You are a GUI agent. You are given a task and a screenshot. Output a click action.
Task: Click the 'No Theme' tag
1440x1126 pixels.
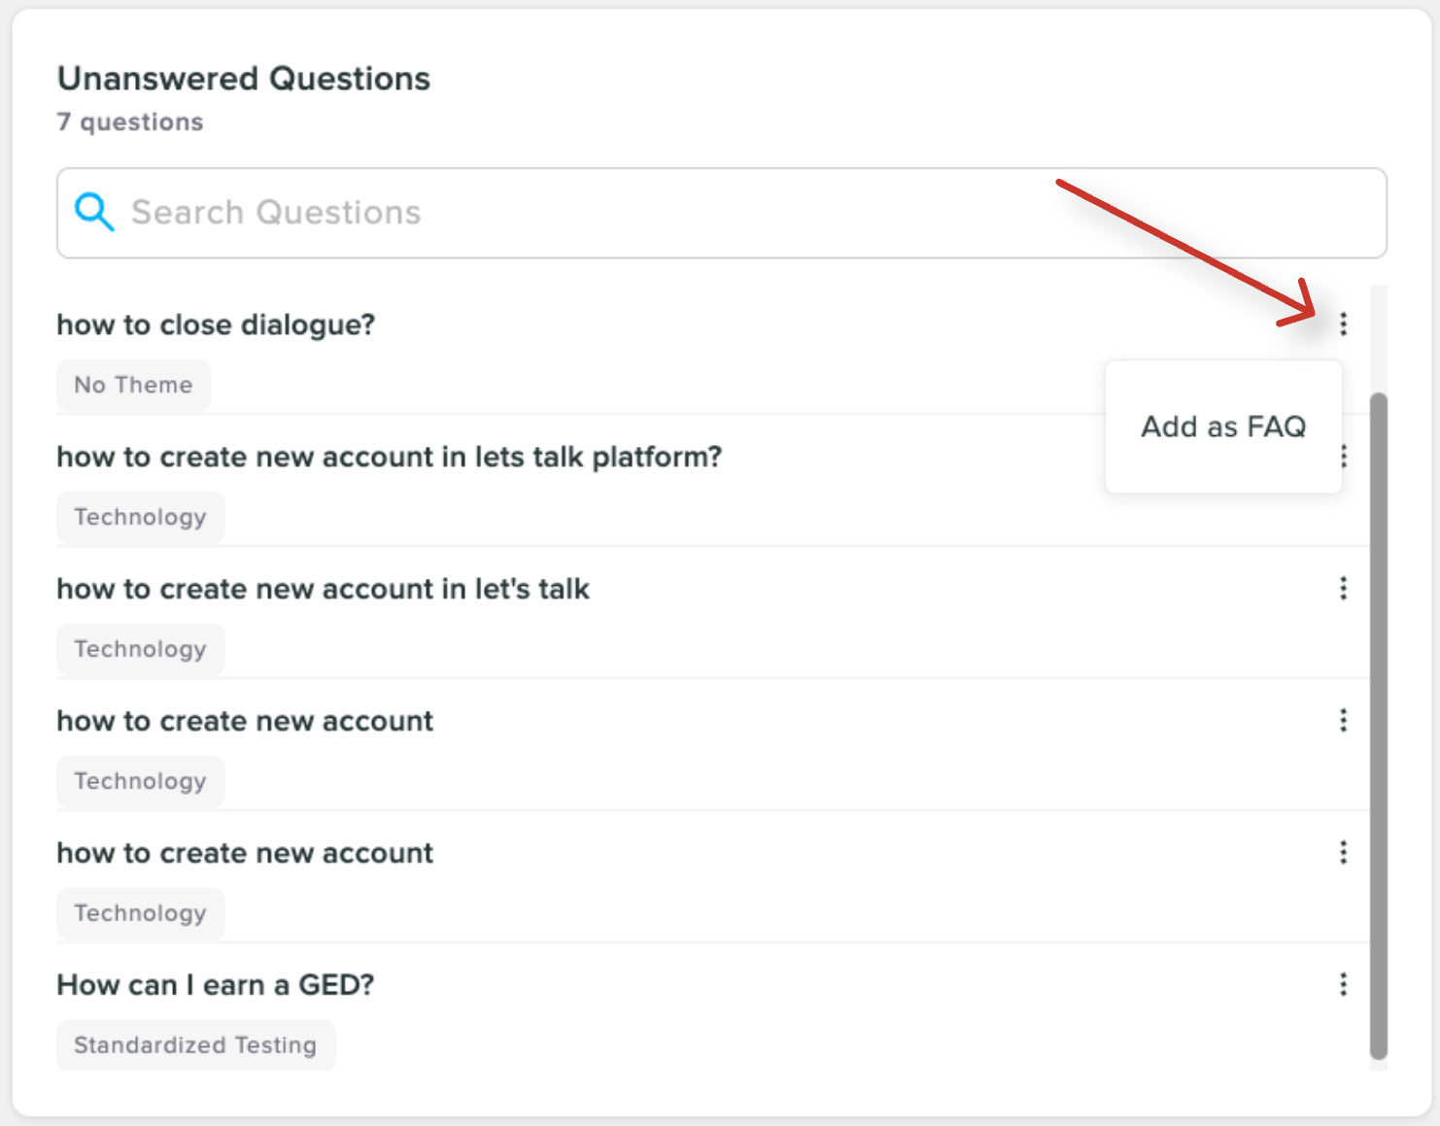pos(133,385)
